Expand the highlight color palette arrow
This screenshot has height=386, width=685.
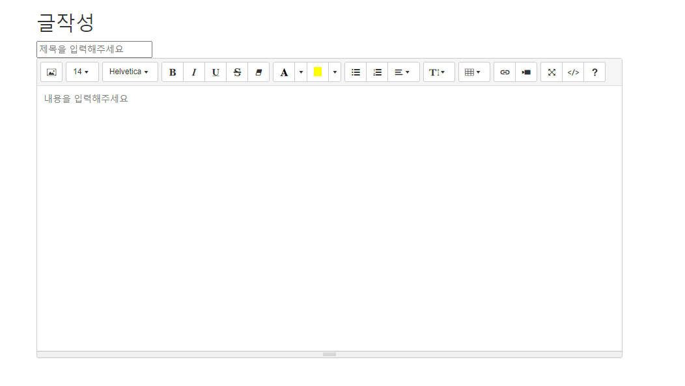[335, 72]
